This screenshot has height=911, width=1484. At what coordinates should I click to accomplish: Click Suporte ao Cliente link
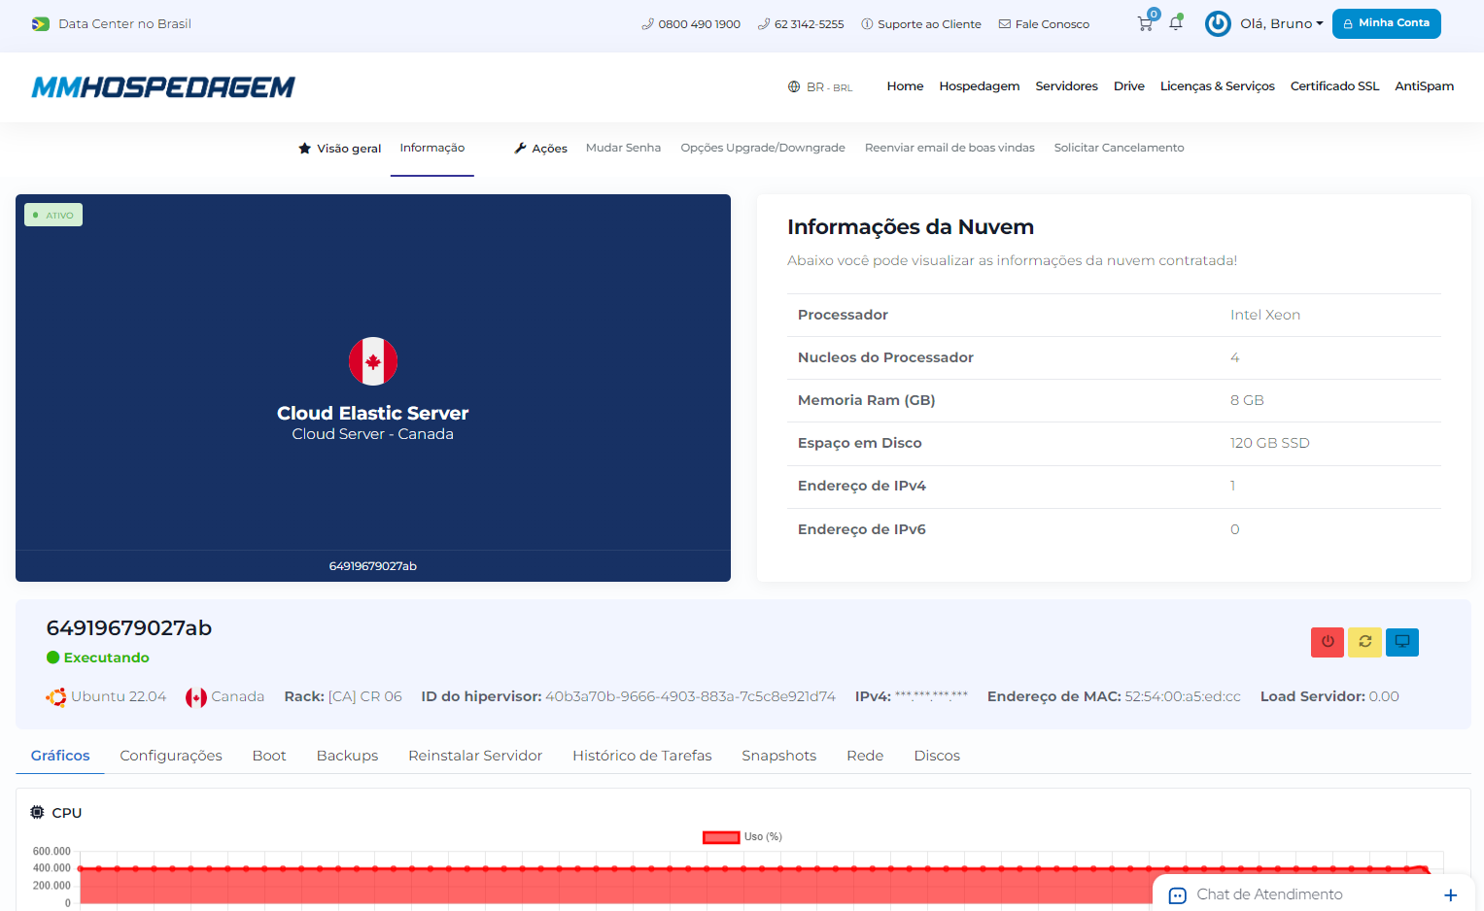pos(921,24)
